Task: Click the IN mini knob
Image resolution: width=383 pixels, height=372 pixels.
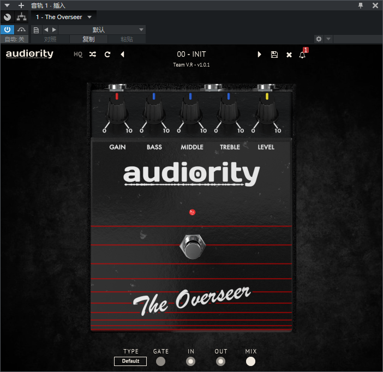Action: [190, 361]
